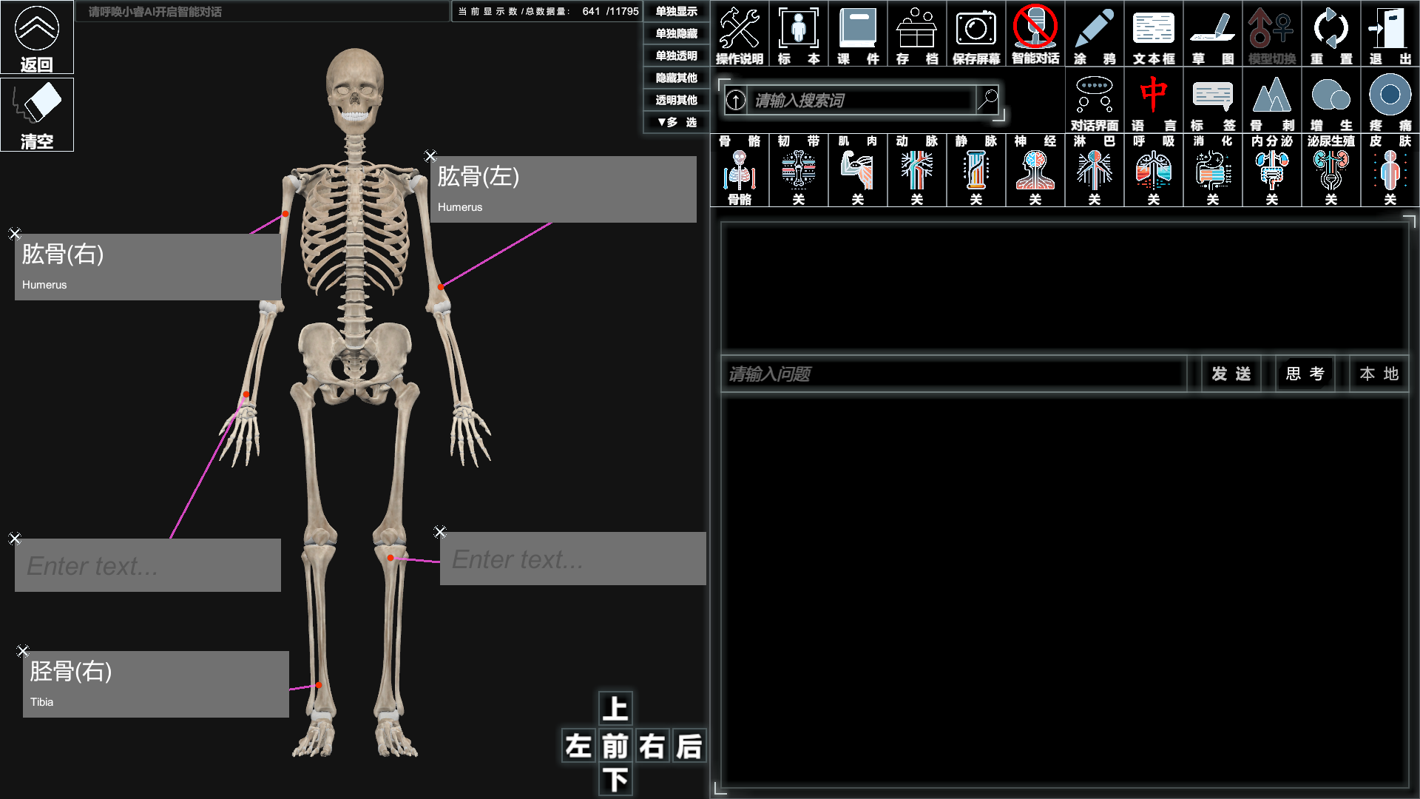Click the 操作说明 wrench tools icon
Screen dimensions: 1420x799
pos(739,34)
